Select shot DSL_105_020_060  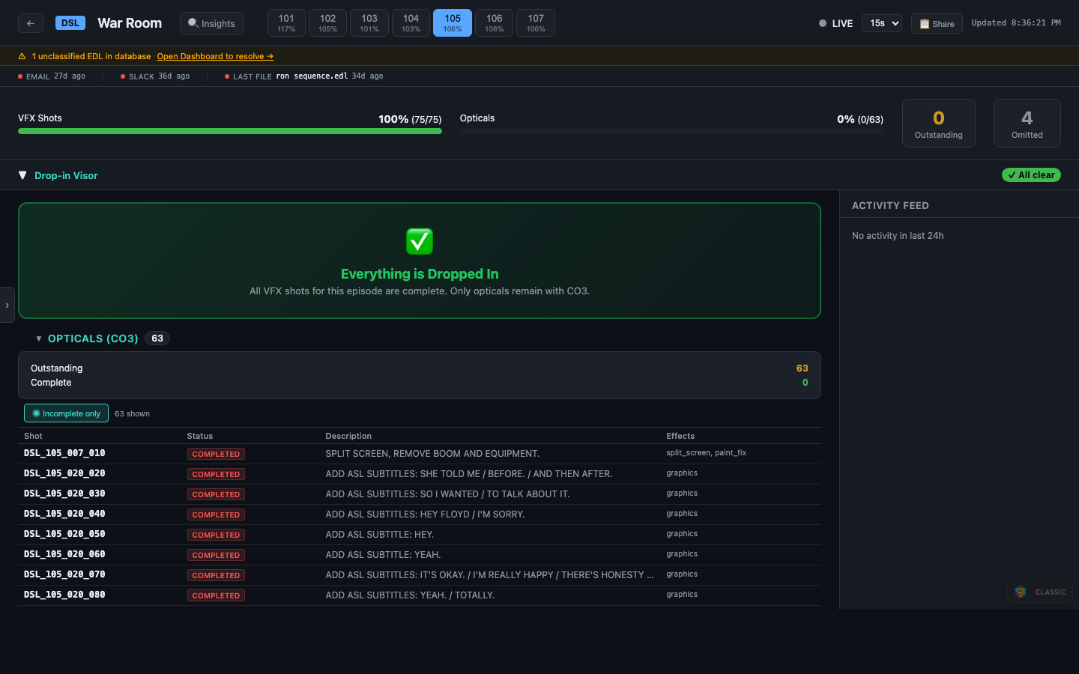[x=64, y=554]
